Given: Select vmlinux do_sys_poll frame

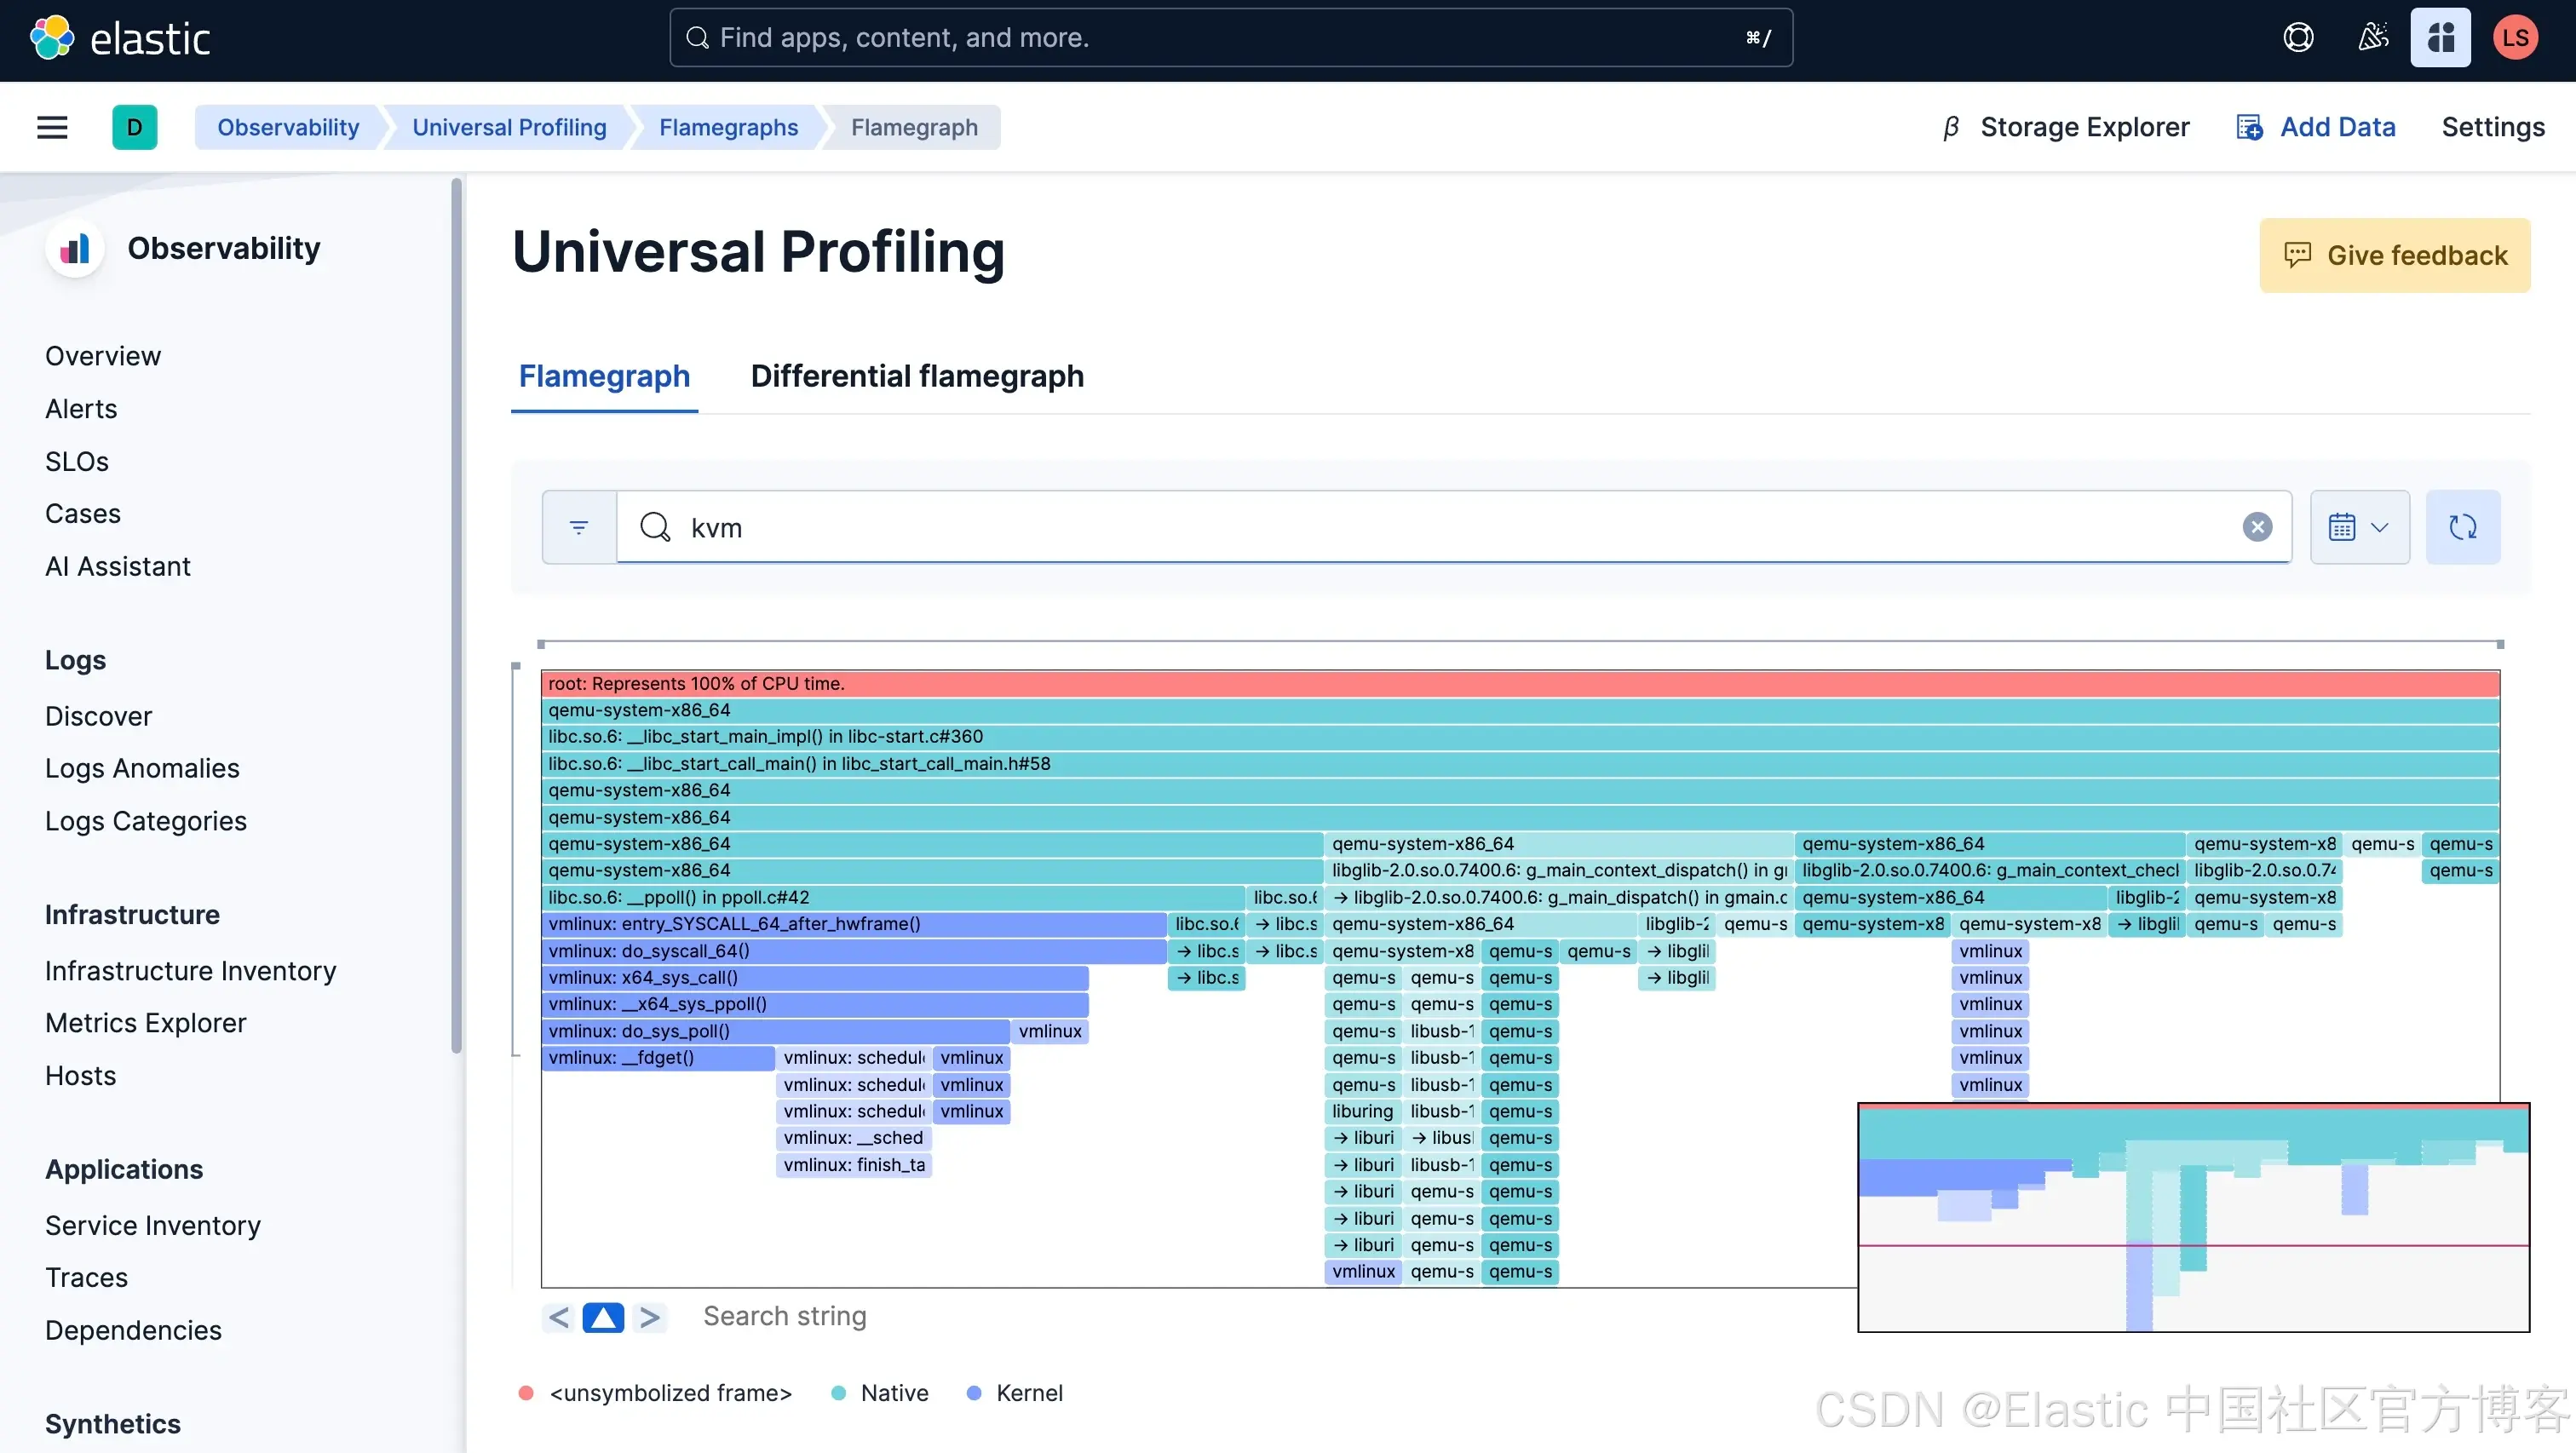Looking at the screenshot, I should 776,1032.
